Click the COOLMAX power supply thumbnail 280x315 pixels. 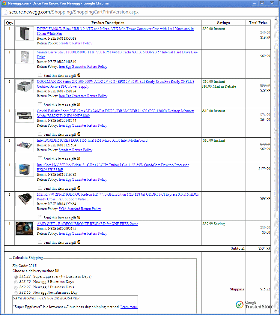[25, 86]
